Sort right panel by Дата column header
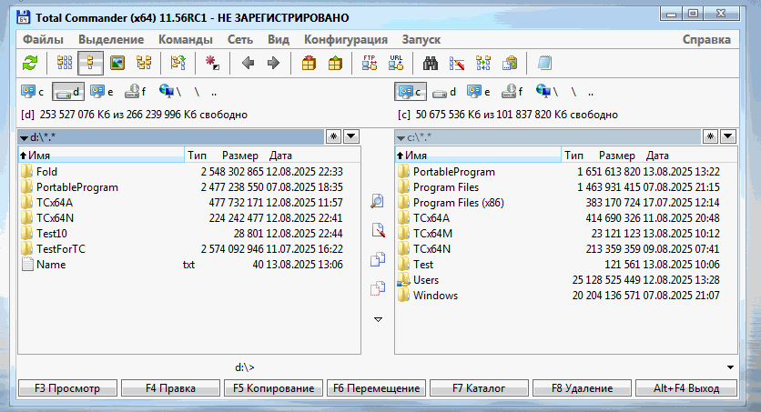Image resolution: width=761 pixels, height=412 pixels. 657,156
